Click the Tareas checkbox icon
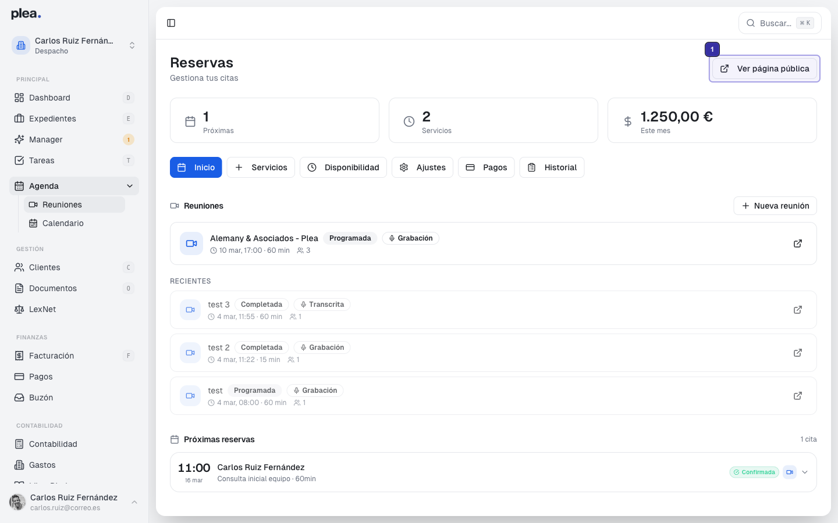 coord(19,160)
